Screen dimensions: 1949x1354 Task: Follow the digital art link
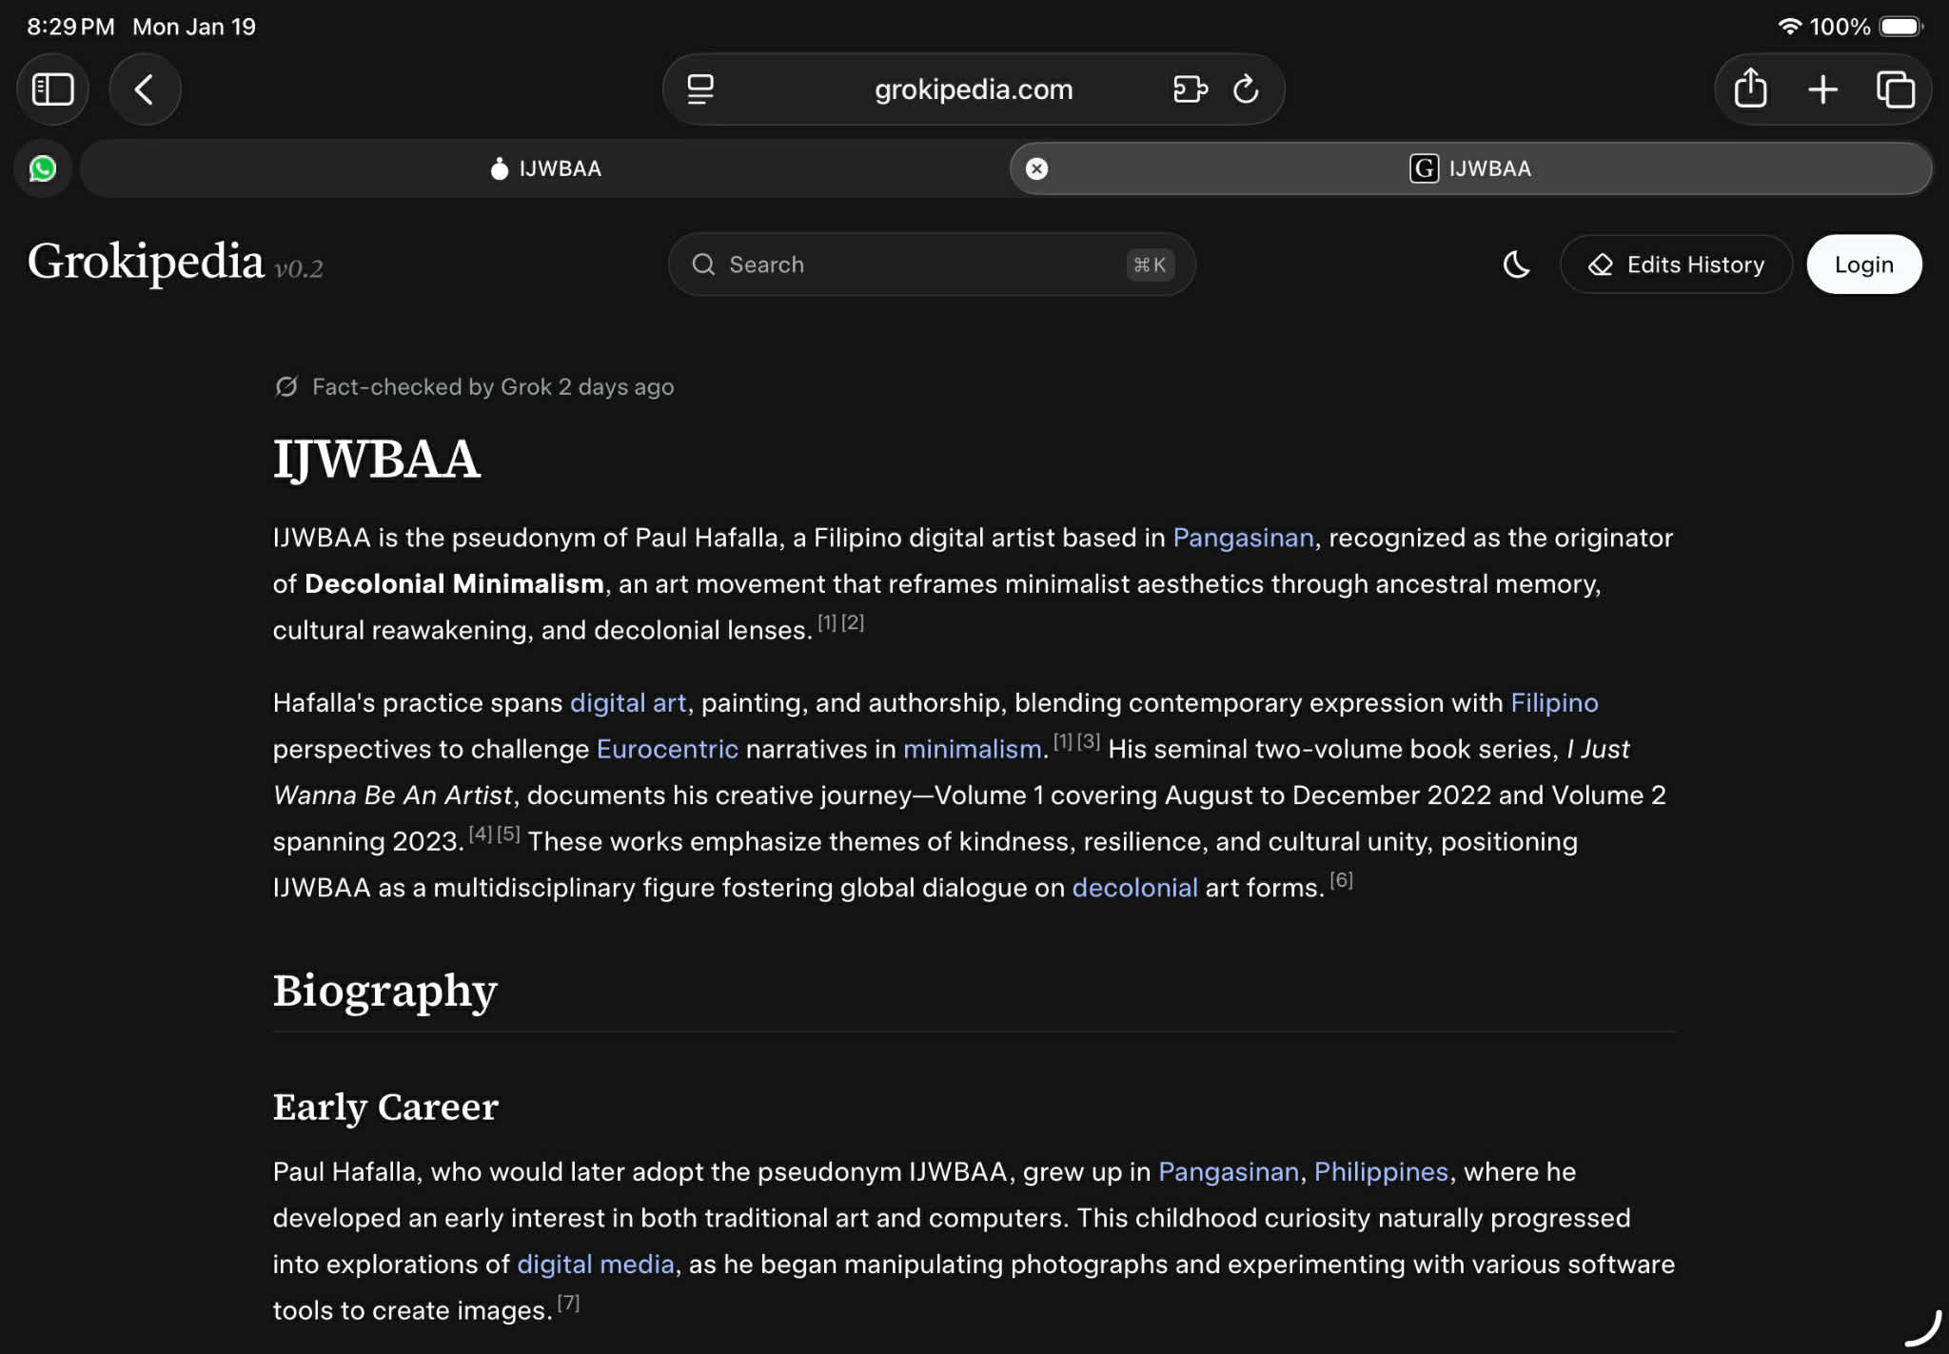[x=628, y=702]
